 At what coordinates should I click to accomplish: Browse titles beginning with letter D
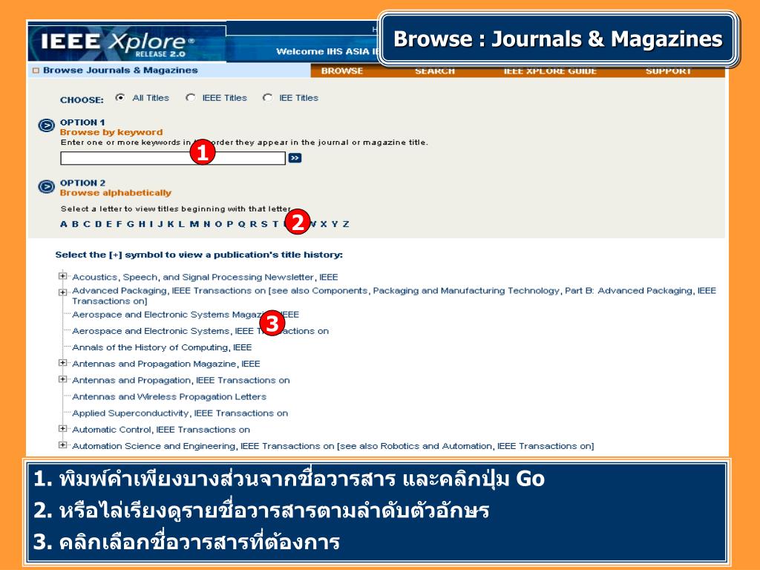pos(99,224)
